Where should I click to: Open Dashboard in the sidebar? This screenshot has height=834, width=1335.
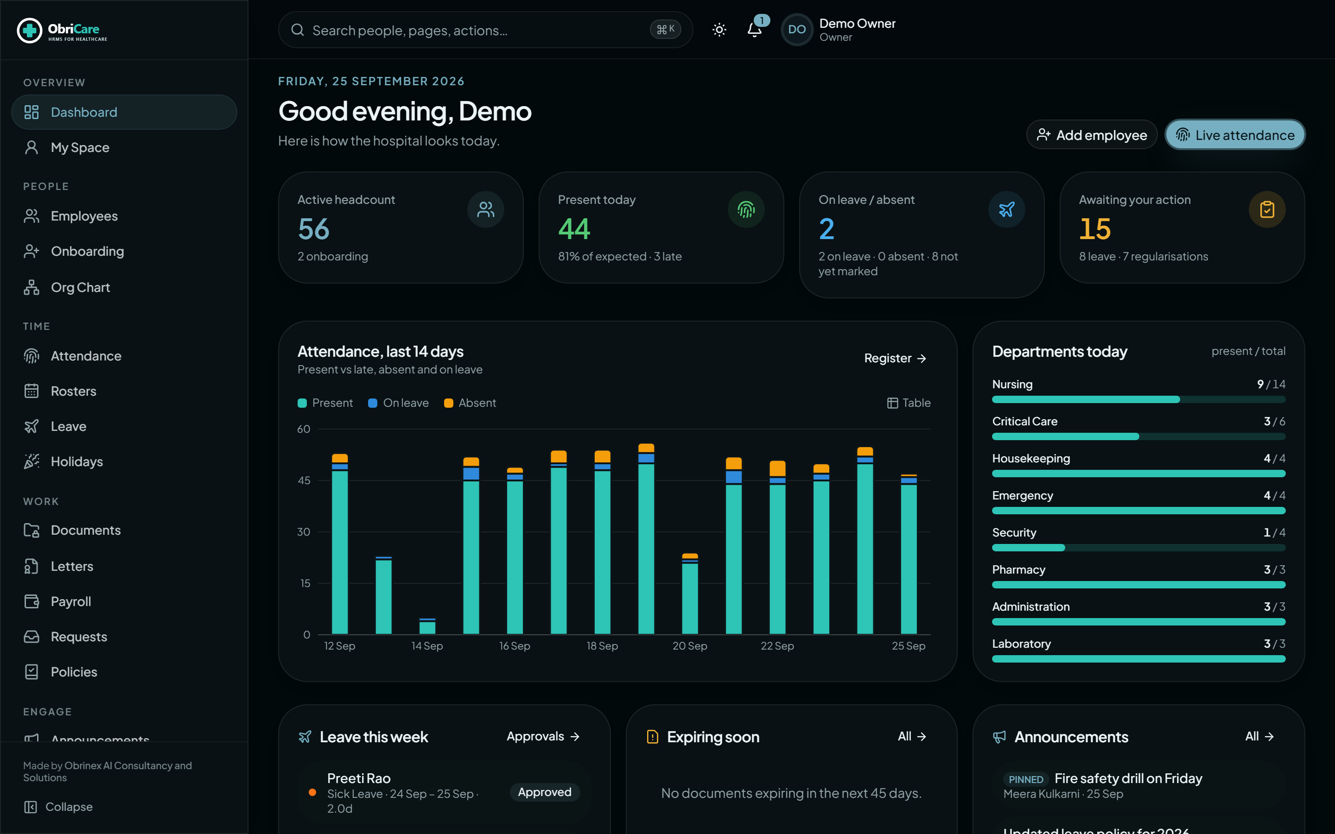[124, 112]
